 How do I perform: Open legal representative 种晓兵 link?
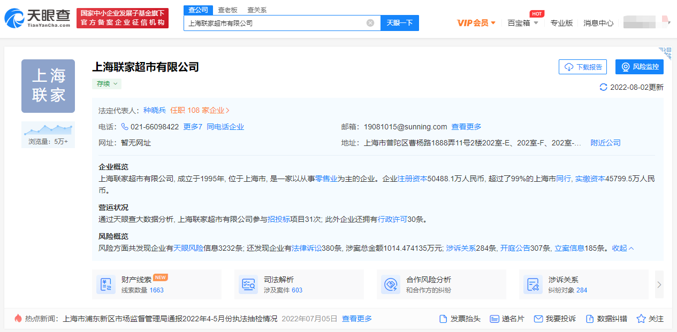155,110
